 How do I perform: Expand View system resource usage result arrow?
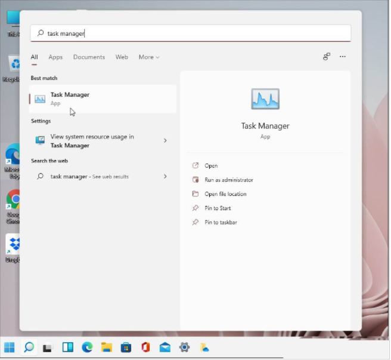tap(165, 141)
